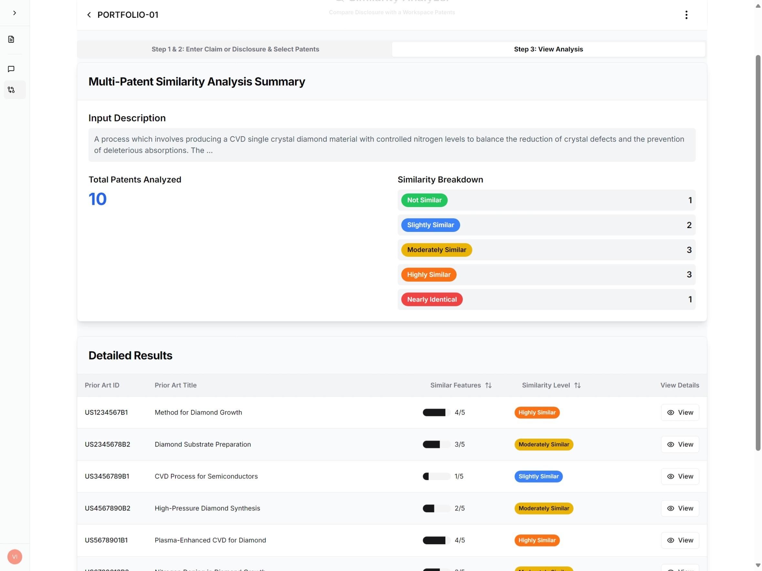Click the page scroll-down arrow
762x571 pixels.
(x=757, y=565)
